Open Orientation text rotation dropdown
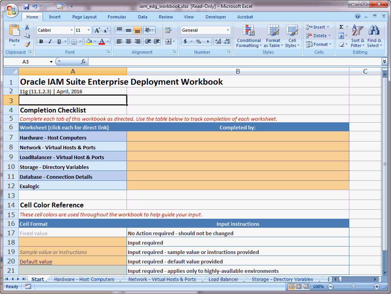Image resolution: width=391 pixels, height=294 pixels. 149,30
